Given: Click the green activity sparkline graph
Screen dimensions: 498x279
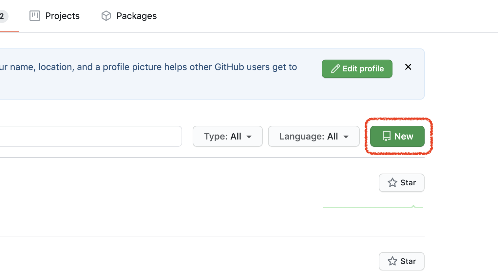Looking at the screenshot, I should [373, 207].
